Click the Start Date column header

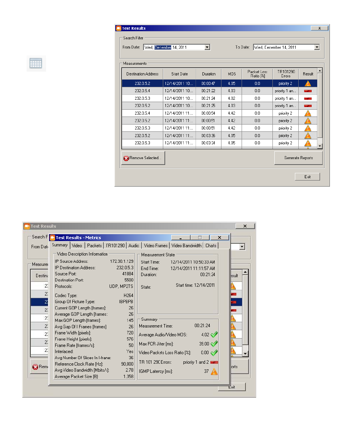[x=180, y=74]
